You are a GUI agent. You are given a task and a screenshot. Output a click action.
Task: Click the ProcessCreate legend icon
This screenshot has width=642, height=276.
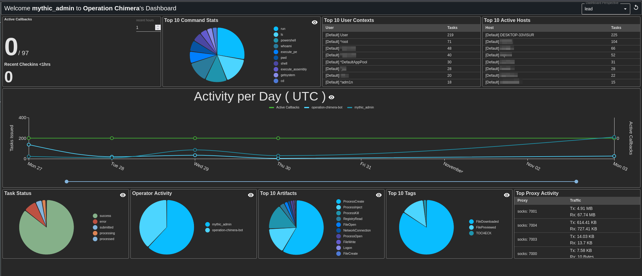[x=338, y=202]
